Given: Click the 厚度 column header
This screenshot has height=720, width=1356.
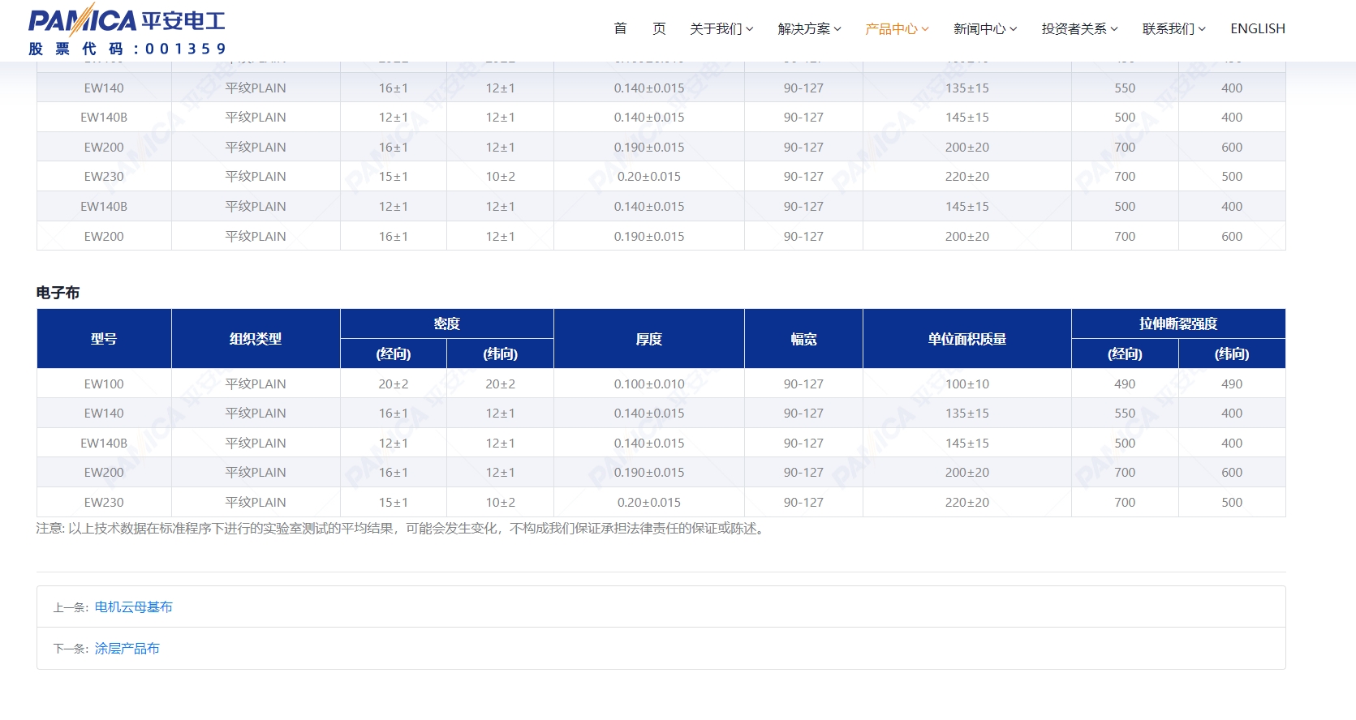Looking at the screenshot, I should coord(649,339).
